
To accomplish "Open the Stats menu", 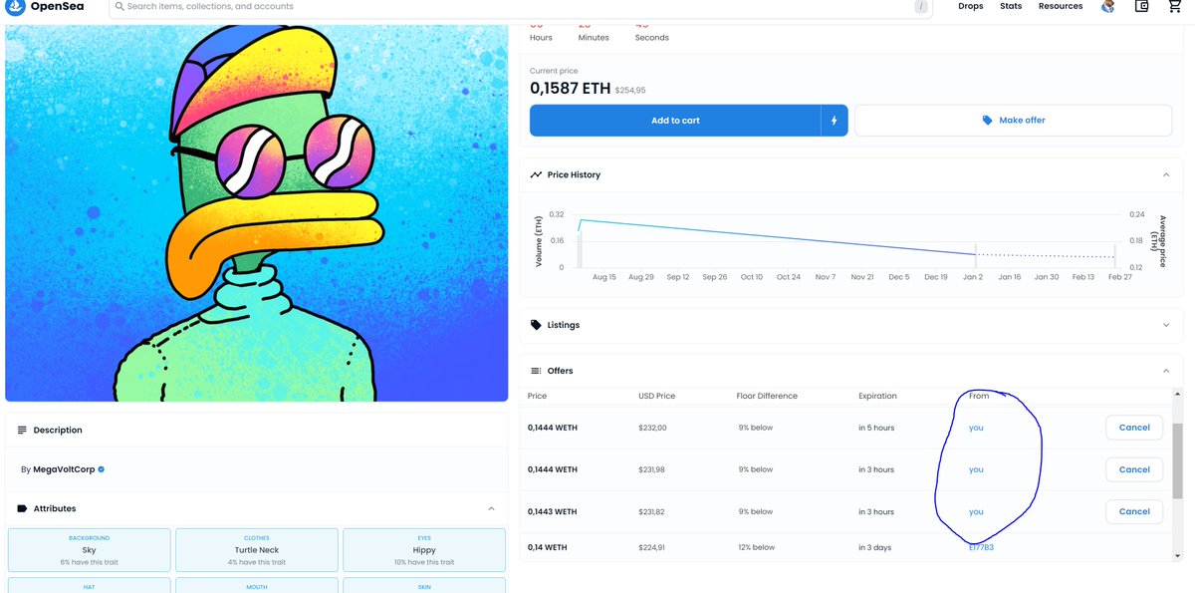I will tap(1011, 6).
